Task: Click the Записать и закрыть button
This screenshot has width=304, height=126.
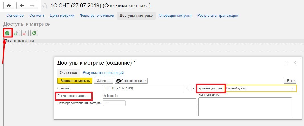Action: coord(75,81)
